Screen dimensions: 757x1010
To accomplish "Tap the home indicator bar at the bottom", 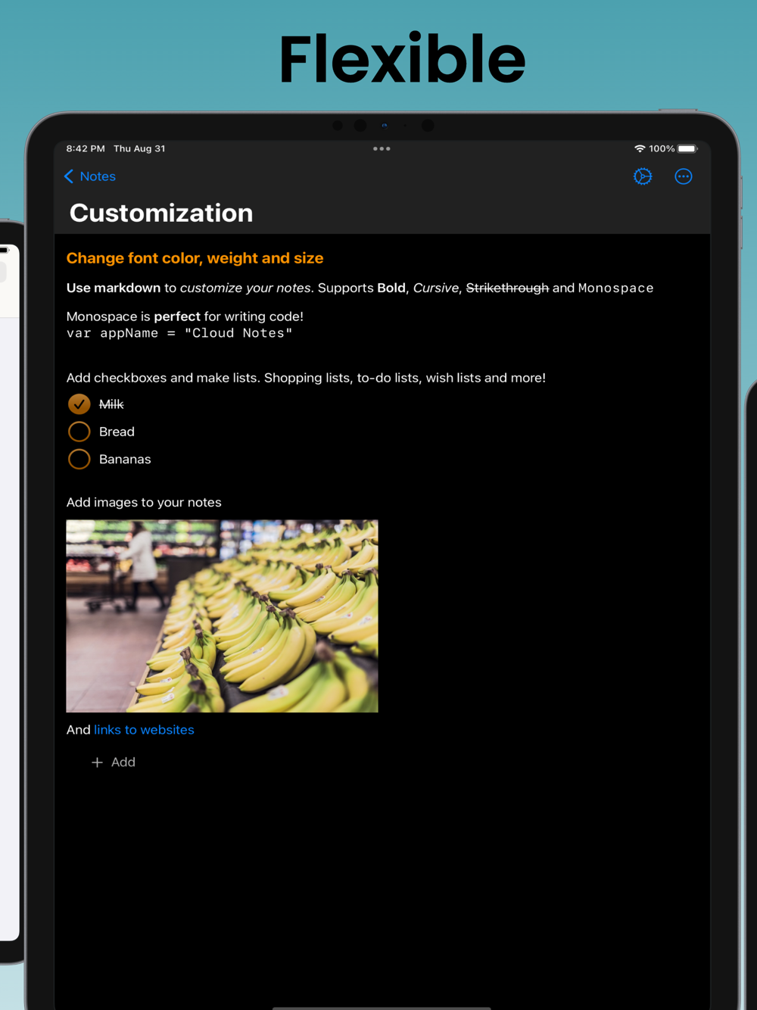I will point(382,1008).
